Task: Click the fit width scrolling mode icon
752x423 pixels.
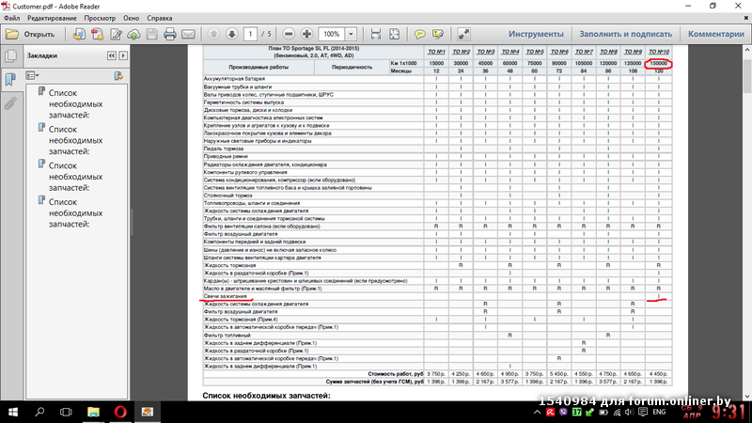Action: 375,34
